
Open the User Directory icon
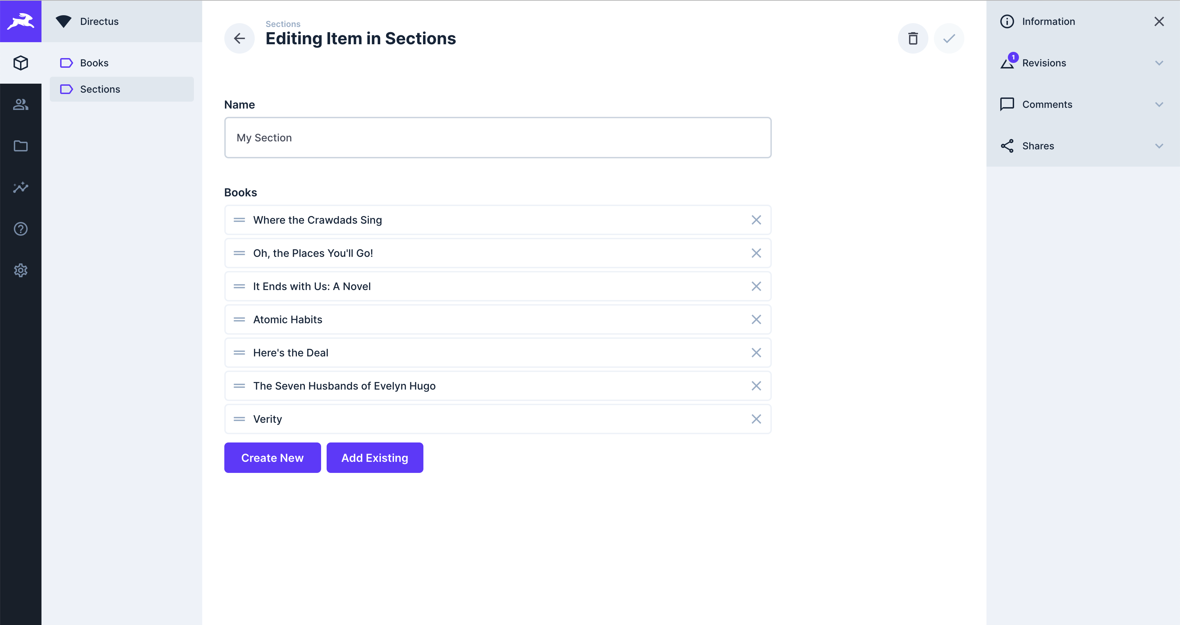(21, 104)
